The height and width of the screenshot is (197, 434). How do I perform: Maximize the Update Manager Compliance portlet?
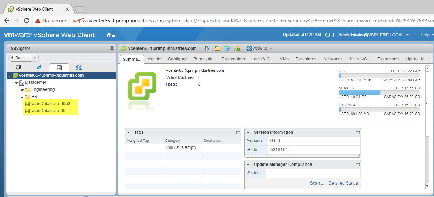(358, 164)
